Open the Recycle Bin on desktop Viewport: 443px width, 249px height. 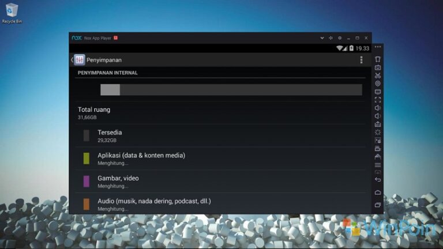coord(12,13)
